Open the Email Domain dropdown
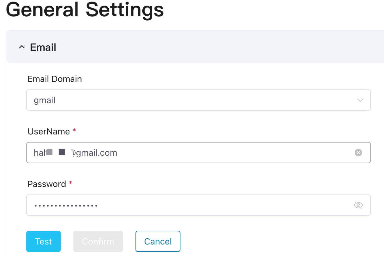 click(198, 100)
